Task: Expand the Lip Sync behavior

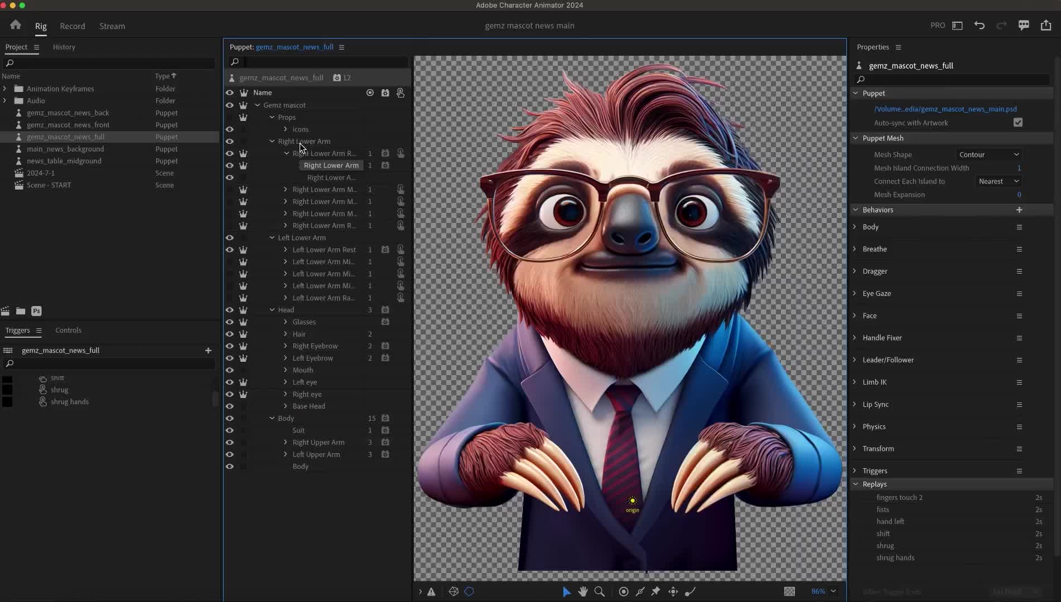Action: pos(855,404)
